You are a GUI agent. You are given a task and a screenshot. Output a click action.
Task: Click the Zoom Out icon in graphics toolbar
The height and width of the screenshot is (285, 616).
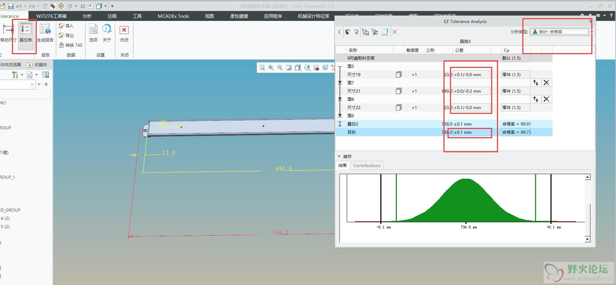coord(280,68)
